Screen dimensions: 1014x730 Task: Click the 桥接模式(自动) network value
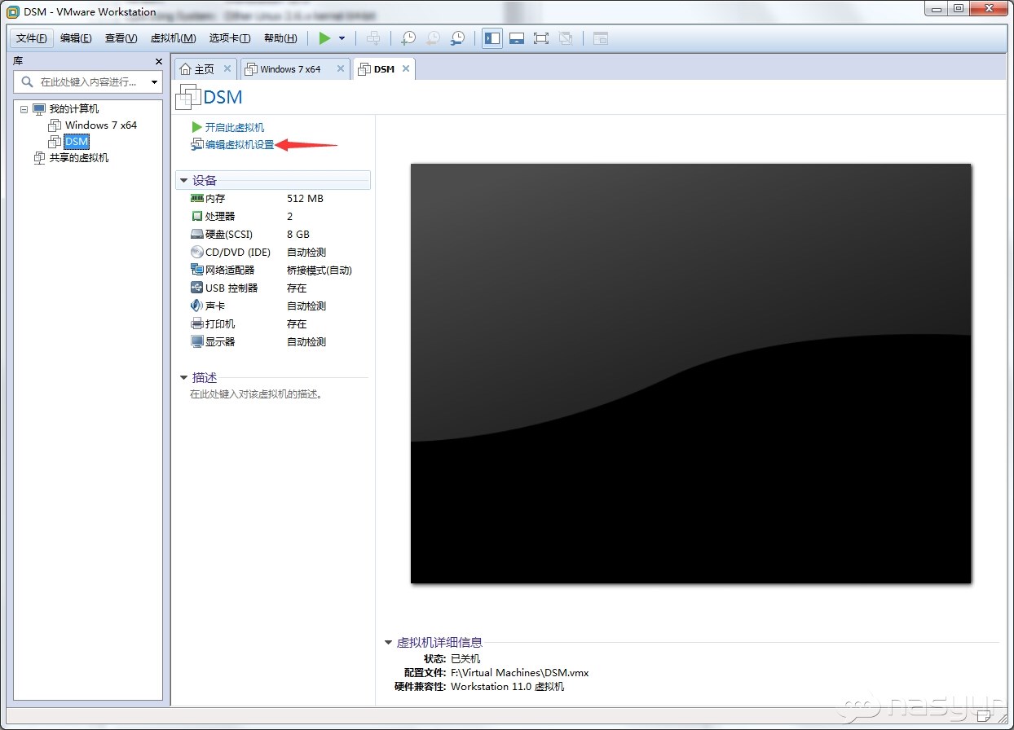coord(320,270)
